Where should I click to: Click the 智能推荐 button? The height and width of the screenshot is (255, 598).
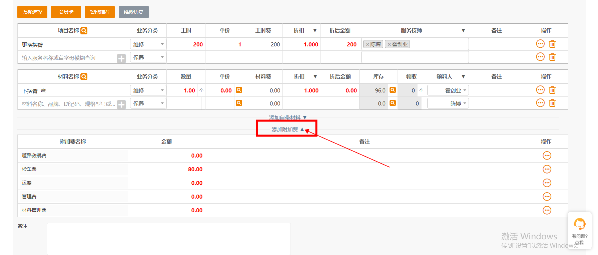click(x=100, y=12)
